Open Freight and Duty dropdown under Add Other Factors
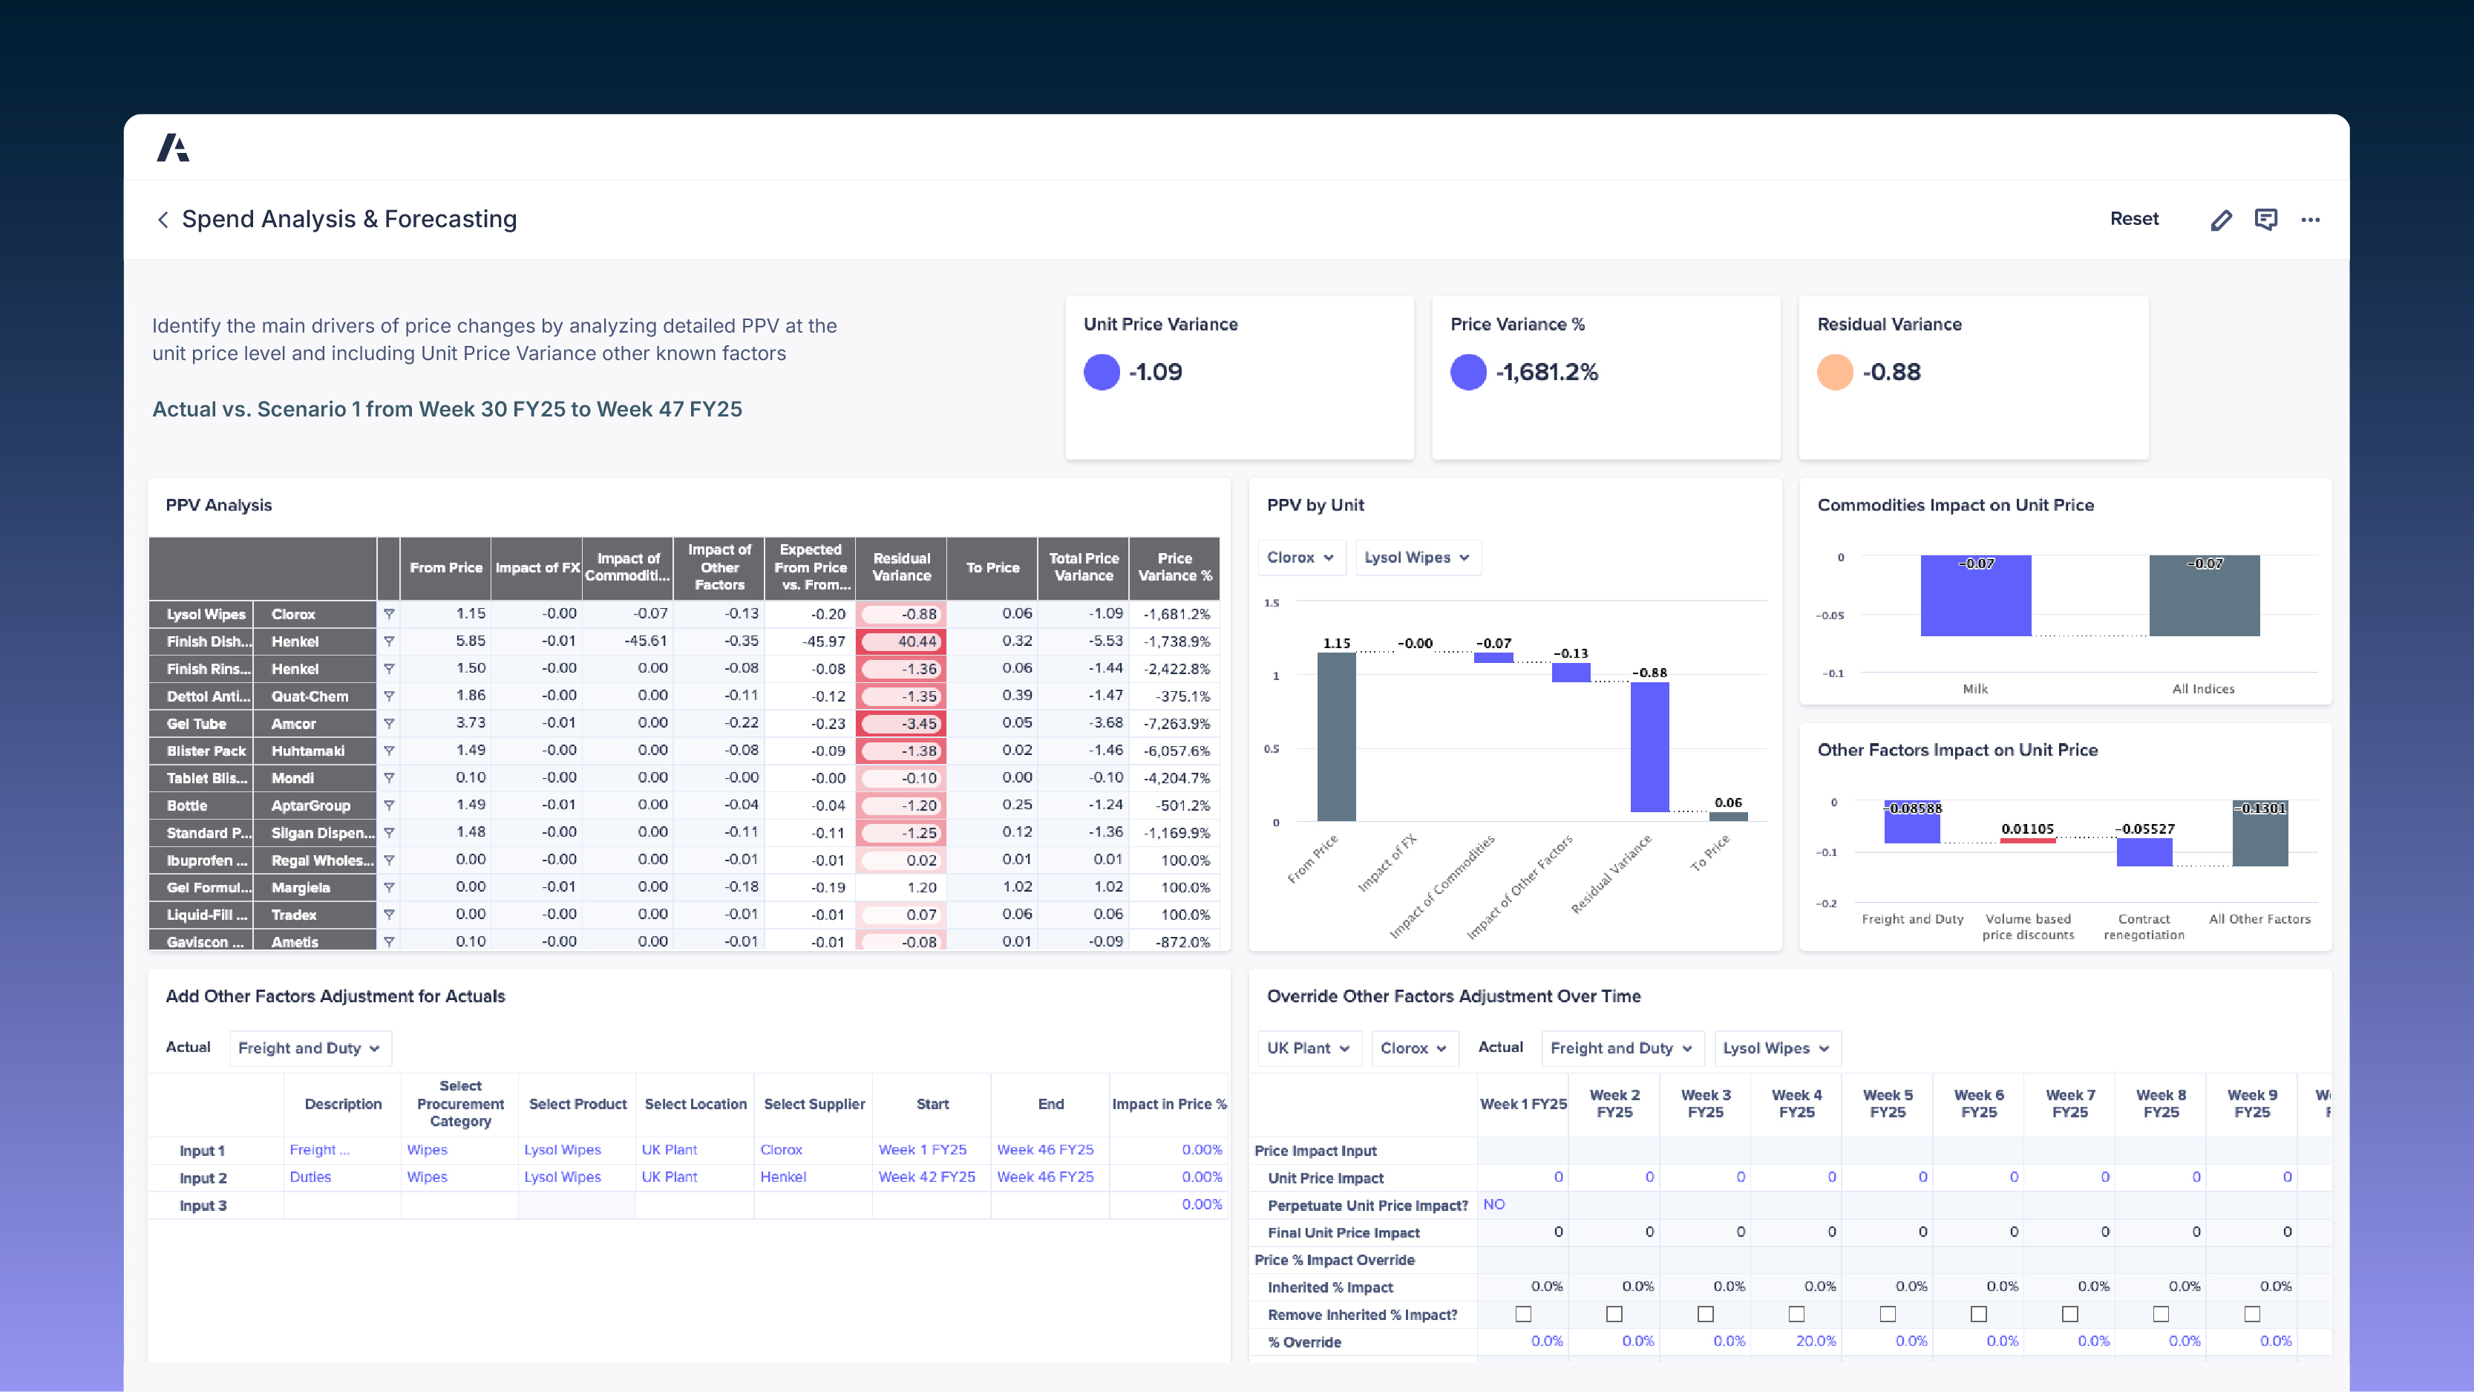 tap(310, 1048)
